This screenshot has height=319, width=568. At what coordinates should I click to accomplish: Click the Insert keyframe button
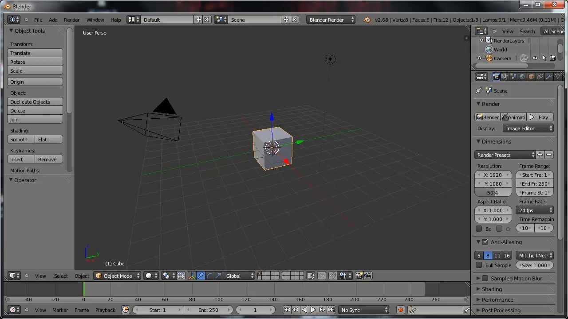click(21, 159)
